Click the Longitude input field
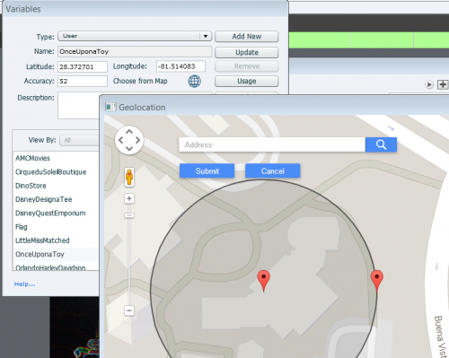Screen dimensions: 449x358 point(180,66)
